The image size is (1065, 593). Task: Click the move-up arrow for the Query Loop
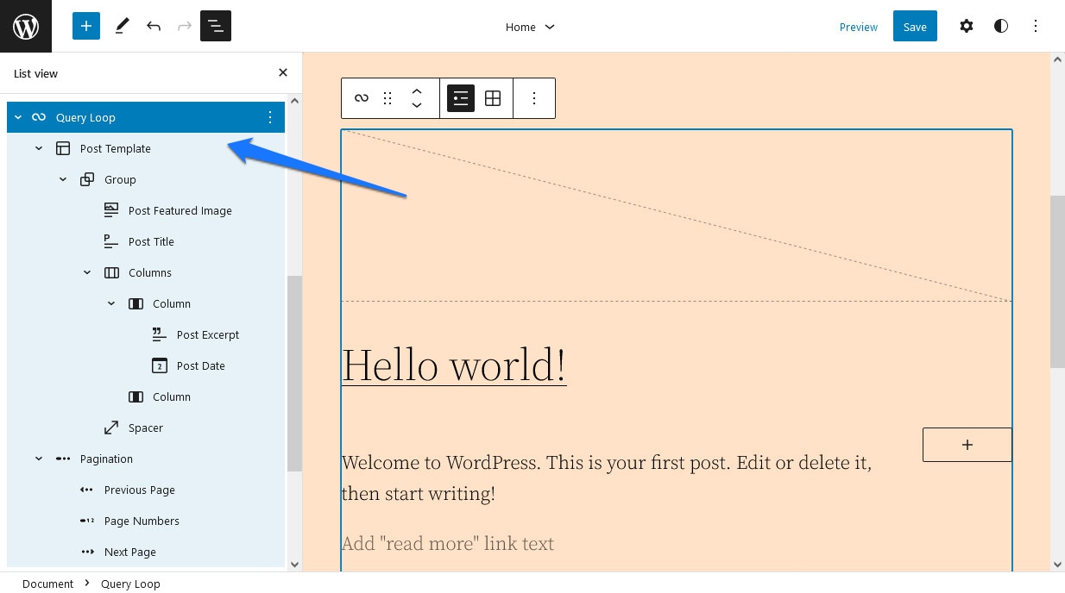click(x=417, y=91)
